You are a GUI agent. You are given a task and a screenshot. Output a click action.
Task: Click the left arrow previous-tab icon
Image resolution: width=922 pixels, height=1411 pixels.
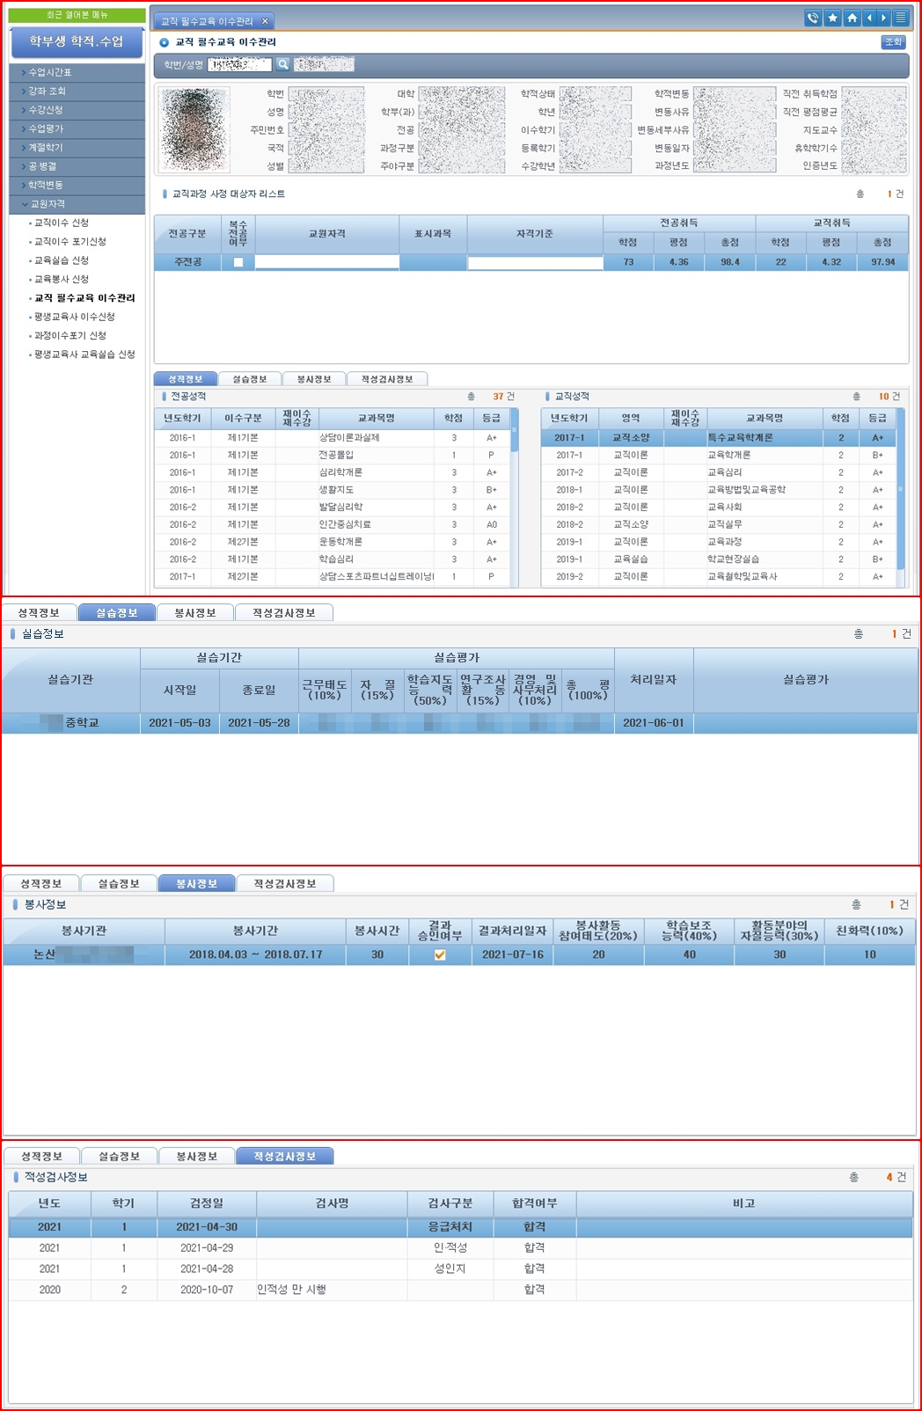click(x=869, y=18)
